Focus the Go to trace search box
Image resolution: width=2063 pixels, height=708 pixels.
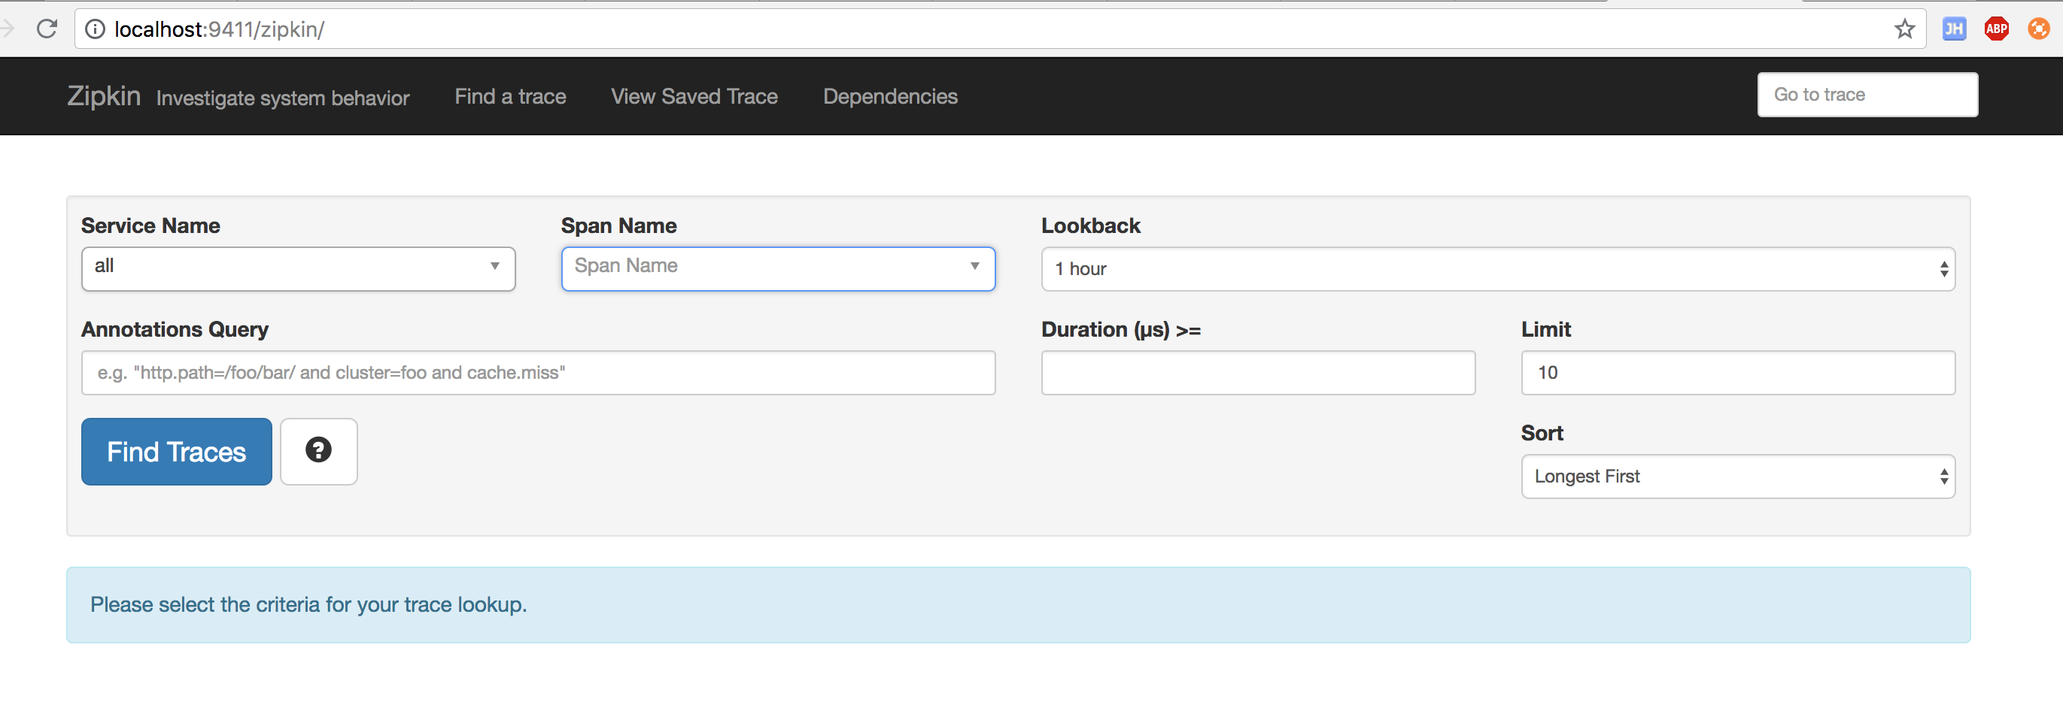[x=1867, y=95]
